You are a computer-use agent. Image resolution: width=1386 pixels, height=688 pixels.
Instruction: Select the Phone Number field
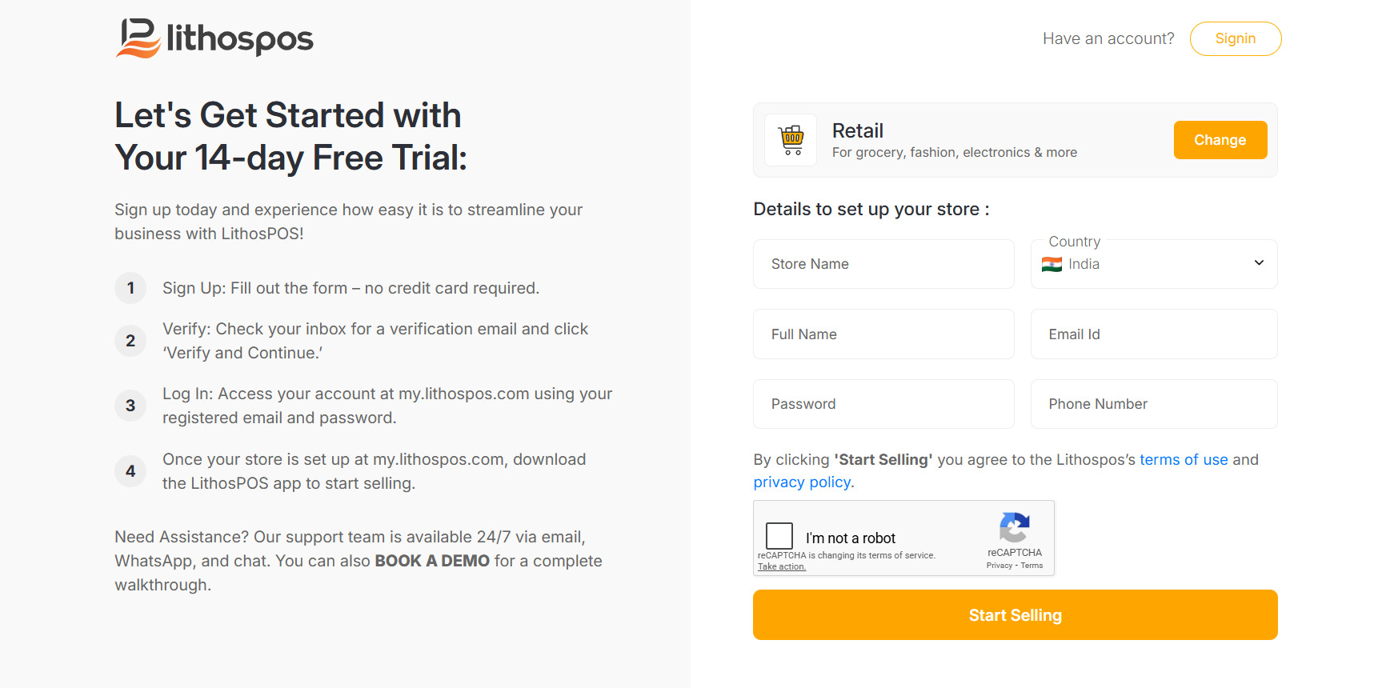1153,404
